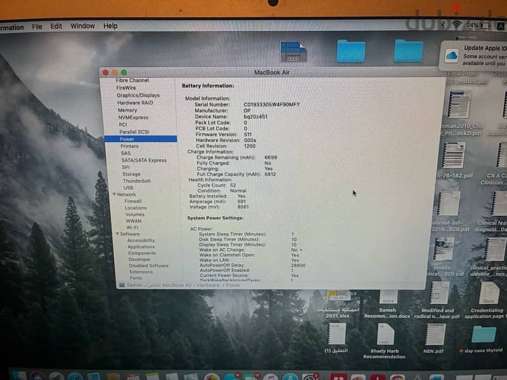Select Hardware RAID in the sidebar
The width and height of the screenshot is (507, 380).
coord(135,103)
